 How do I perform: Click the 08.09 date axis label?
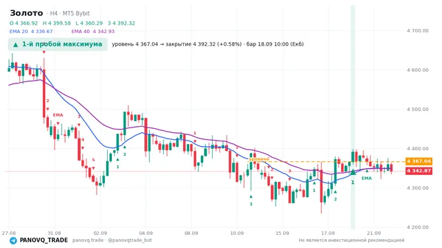click(x=191, y=233)
